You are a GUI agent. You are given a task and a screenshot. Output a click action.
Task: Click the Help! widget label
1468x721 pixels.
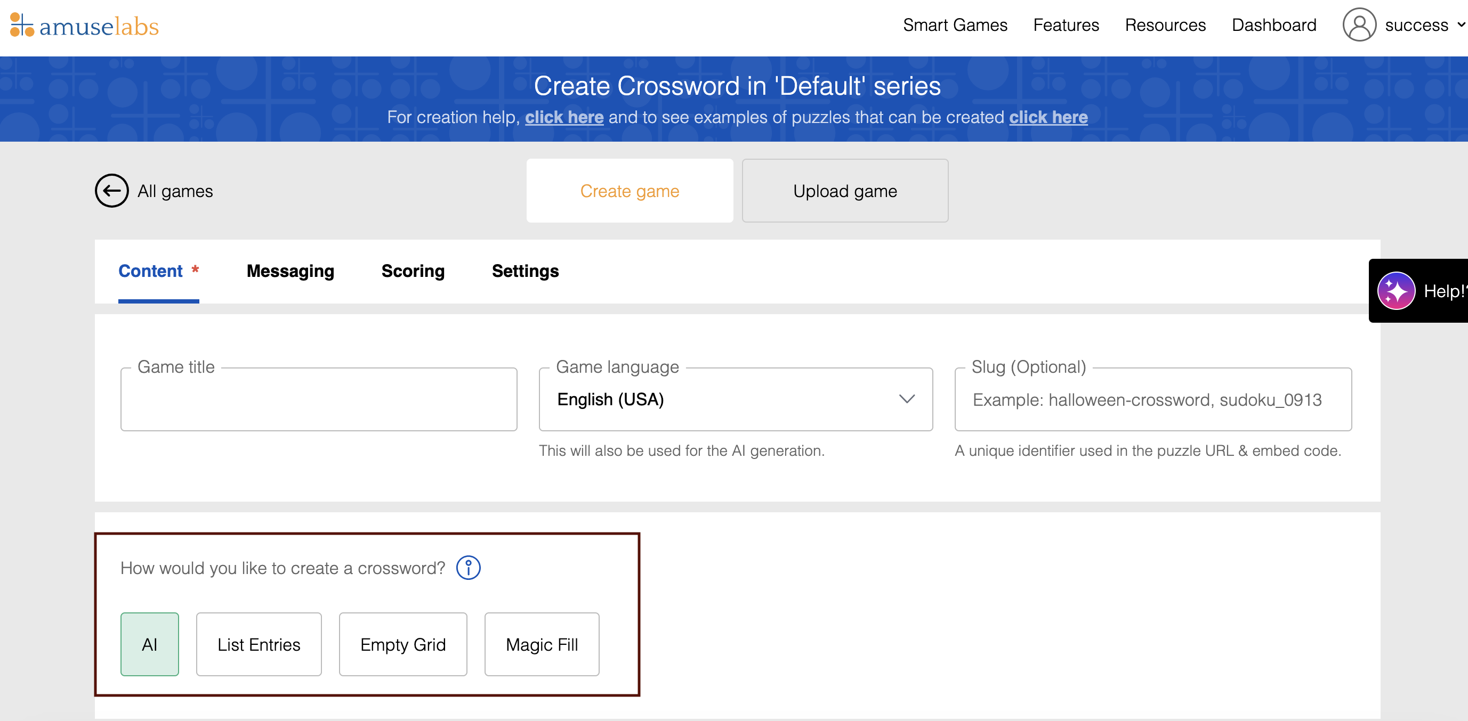pos(1445,291)
